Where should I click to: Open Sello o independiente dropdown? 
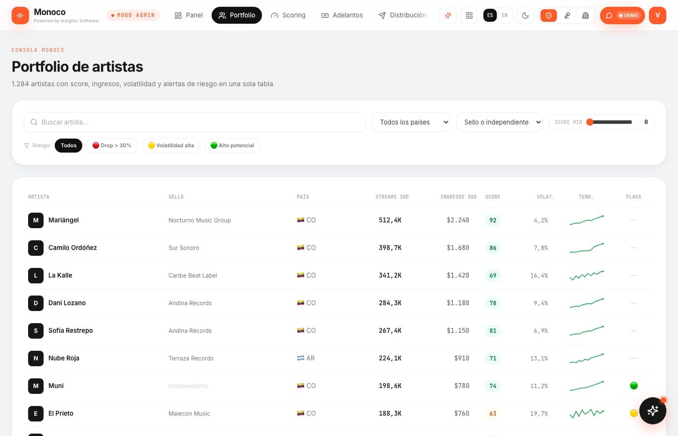pyautogui.click(x=499, y=122)
